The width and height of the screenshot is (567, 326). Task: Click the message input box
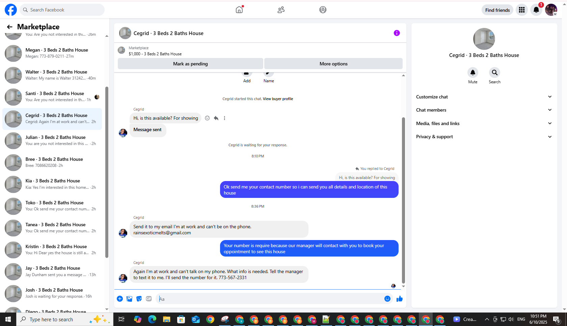[269, 299]
